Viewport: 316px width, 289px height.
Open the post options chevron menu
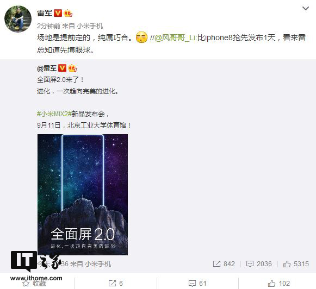click(x=306, y=9)
